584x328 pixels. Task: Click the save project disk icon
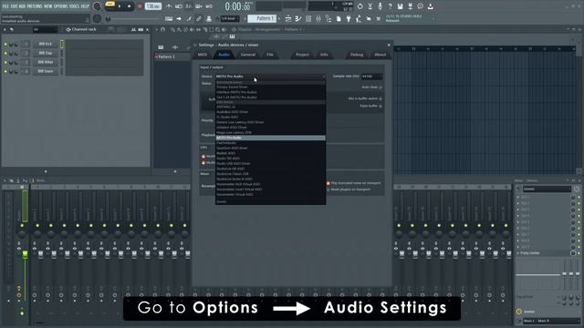(400, 6)
